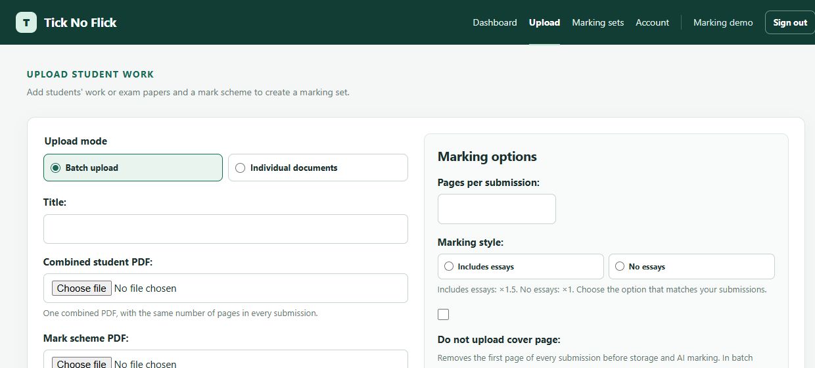This screenshot has height=368, width=815.
Task: Choose file for Combined student PDF
Action: [82, 288]
